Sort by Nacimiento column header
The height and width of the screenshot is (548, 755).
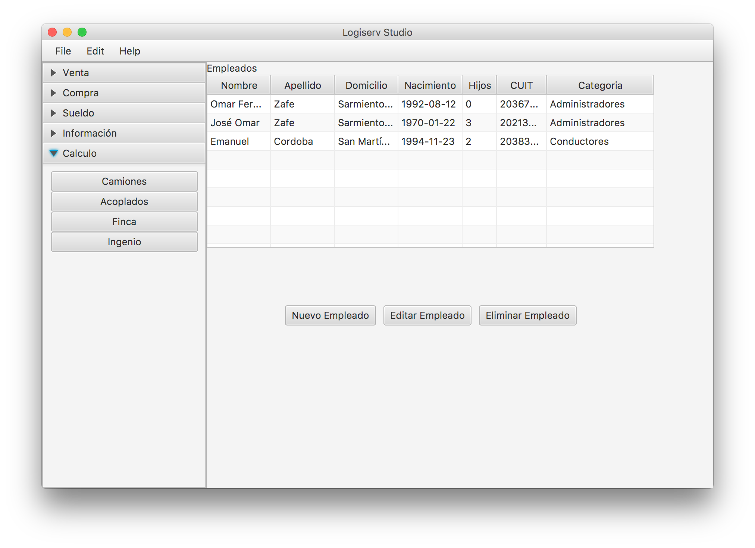pyautogui.click(x=430, y=85)
